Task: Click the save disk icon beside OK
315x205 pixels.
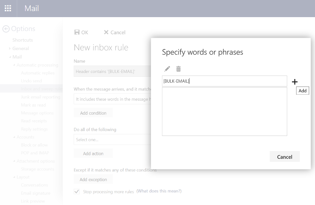Action: (77, 32)
